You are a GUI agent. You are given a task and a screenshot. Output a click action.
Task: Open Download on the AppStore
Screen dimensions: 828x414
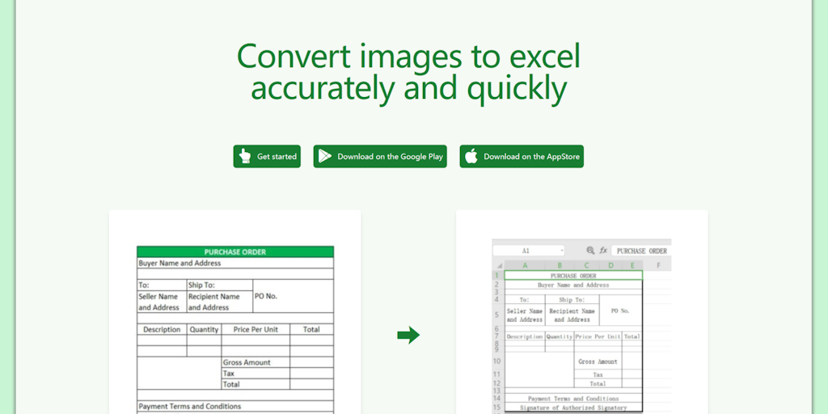click(x=522, y=156)
